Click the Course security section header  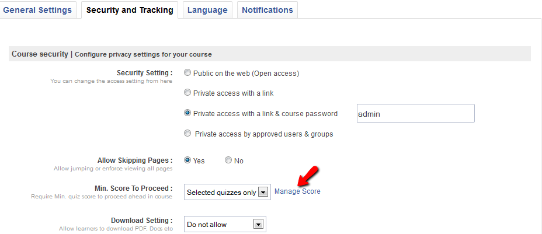click(40, 54)
